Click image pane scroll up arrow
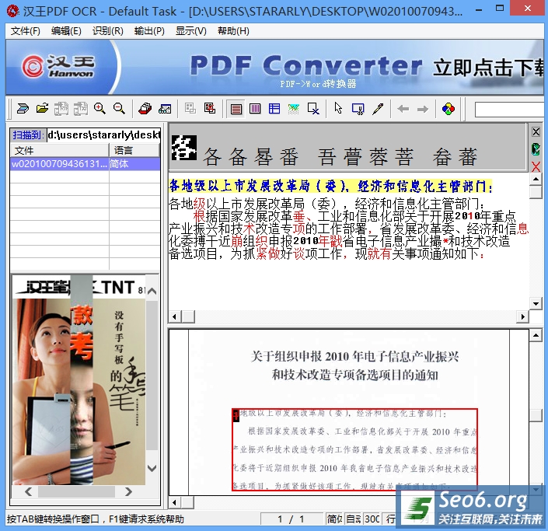The width and height of the screenshot is (548, 531). [x=536, y=336]
